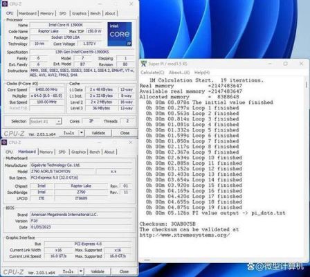Open Calculate(C) menu in Super PI
The width and height of the screenshot is (310, 277).
152,73
